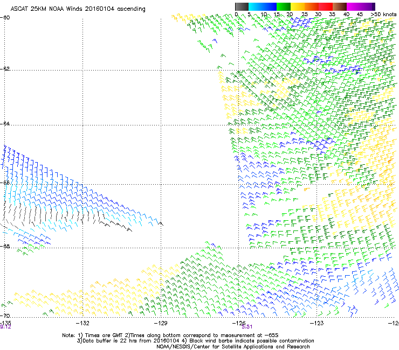The height and width of the screenshot is (350, 399).
Task: Click the '>50 knots' legend label
Action: [384, 14]
